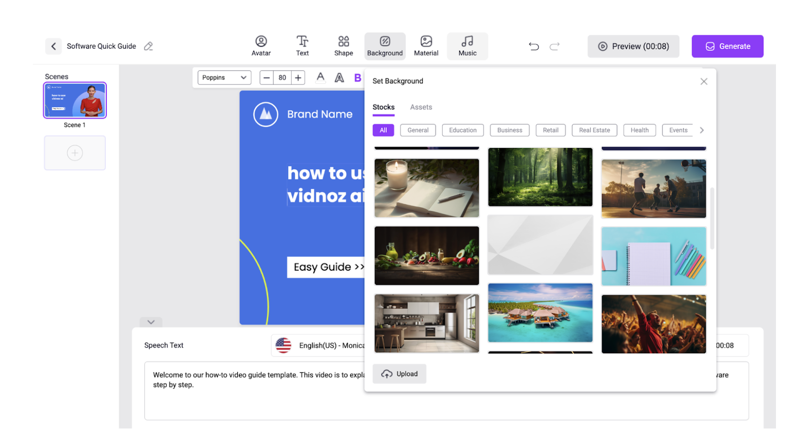806x448 pixels.
Task: Show more categories with right chevron
Action: (x=702, y=130)
